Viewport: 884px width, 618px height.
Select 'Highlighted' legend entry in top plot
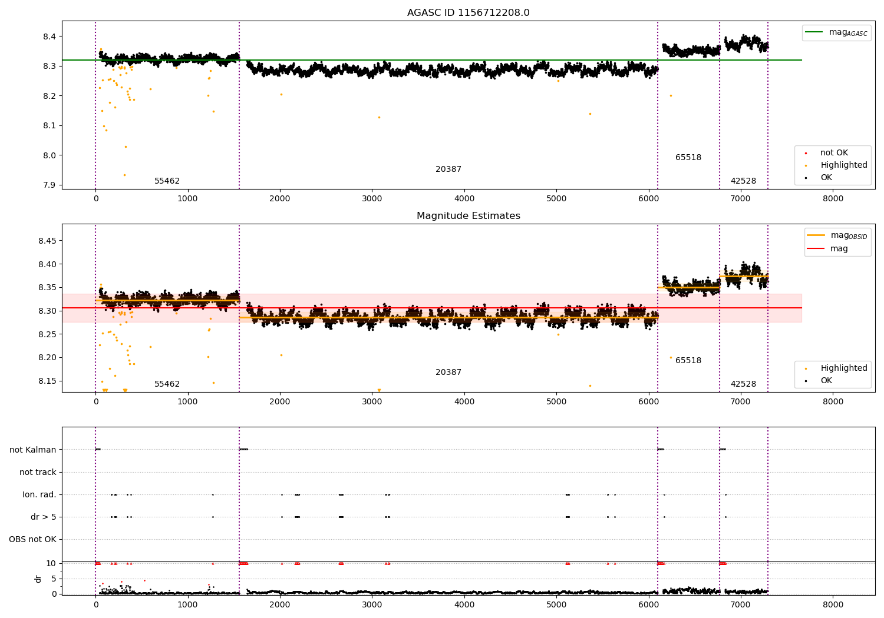click(x=836, y=165)
